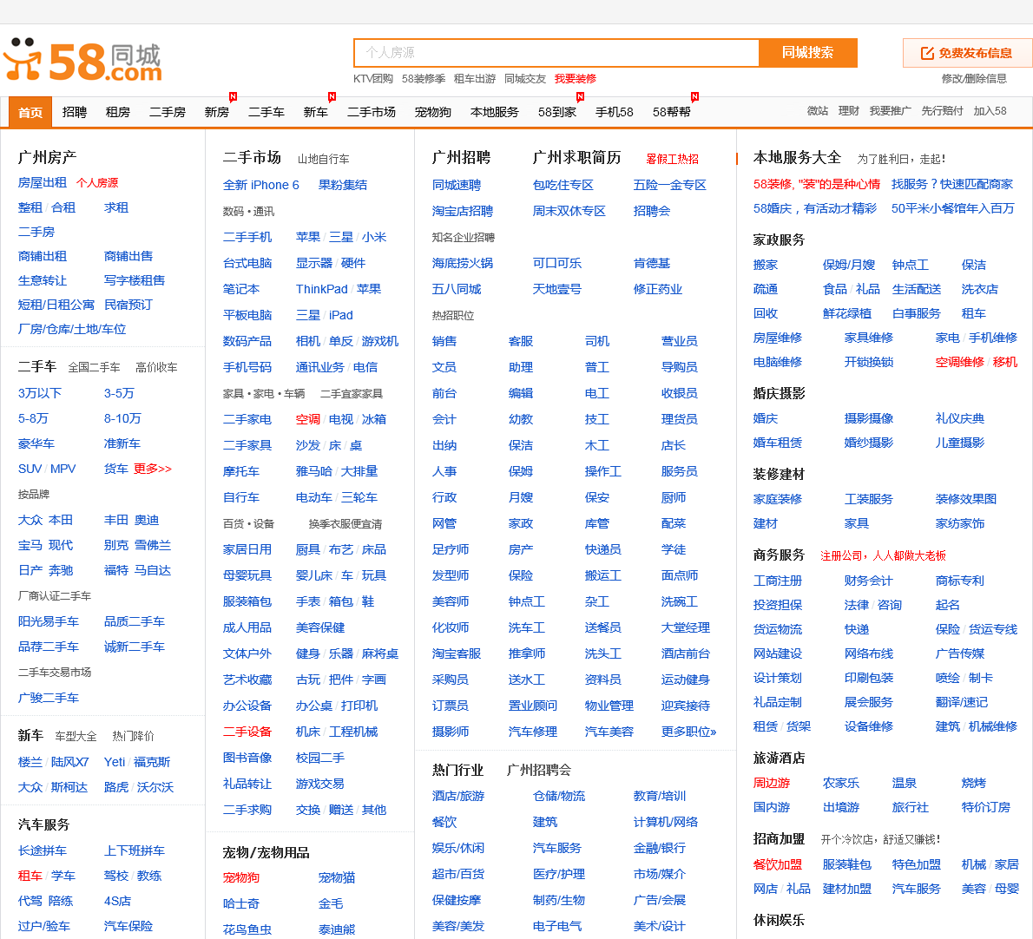Select 酒店/旅游 industry link

coord(457,796)
